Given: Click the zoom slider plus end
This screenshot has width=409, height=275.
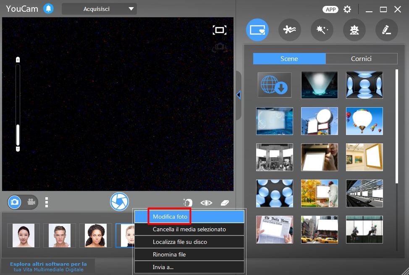Looking at the screenshot, I should coord(18,60).
